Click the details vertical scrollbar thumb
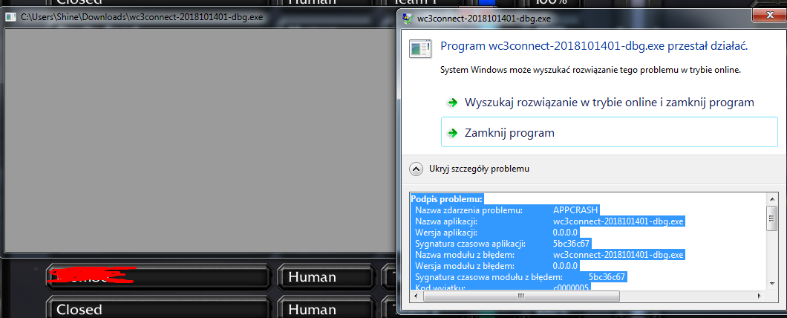The height and width of the screenshot is (318, 787). tap(772, 217)
